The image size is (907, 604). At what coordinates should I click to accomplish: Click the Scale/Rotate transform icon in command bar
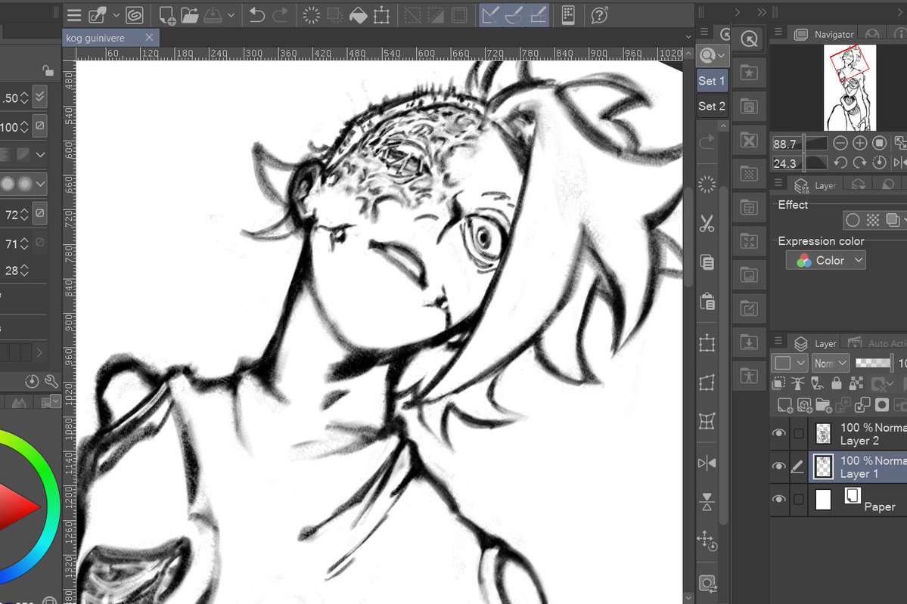[382, 16]
